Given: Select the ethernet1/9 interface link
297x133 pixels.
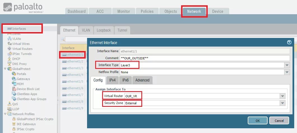Looking at the screenshot, I should [x=75, y=108].
